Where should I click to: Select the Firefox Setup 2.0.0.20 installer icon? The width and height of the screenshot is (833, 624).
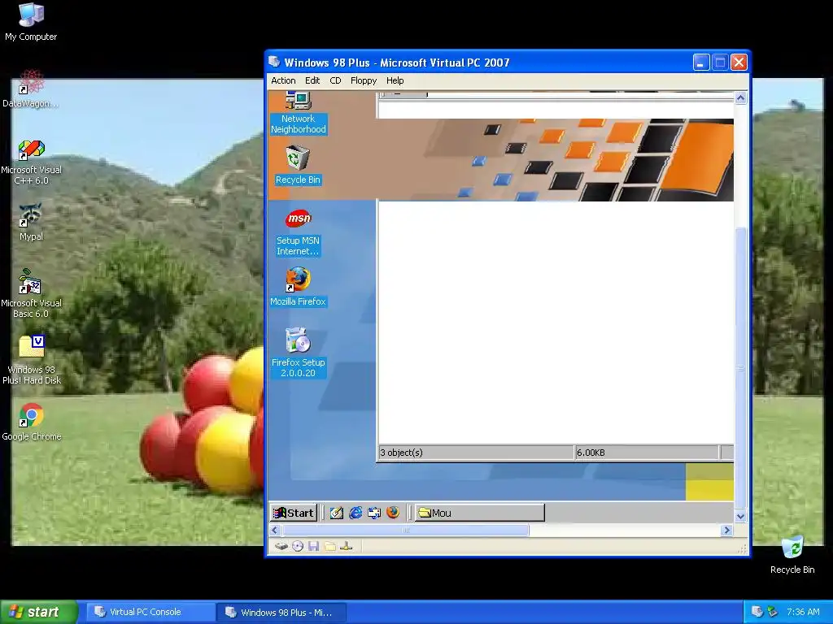tap(298, 353)
